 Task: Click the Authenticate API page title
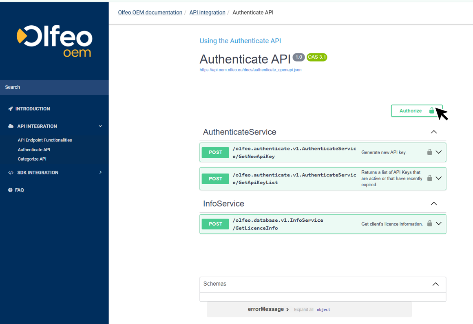tap(245, 59)
